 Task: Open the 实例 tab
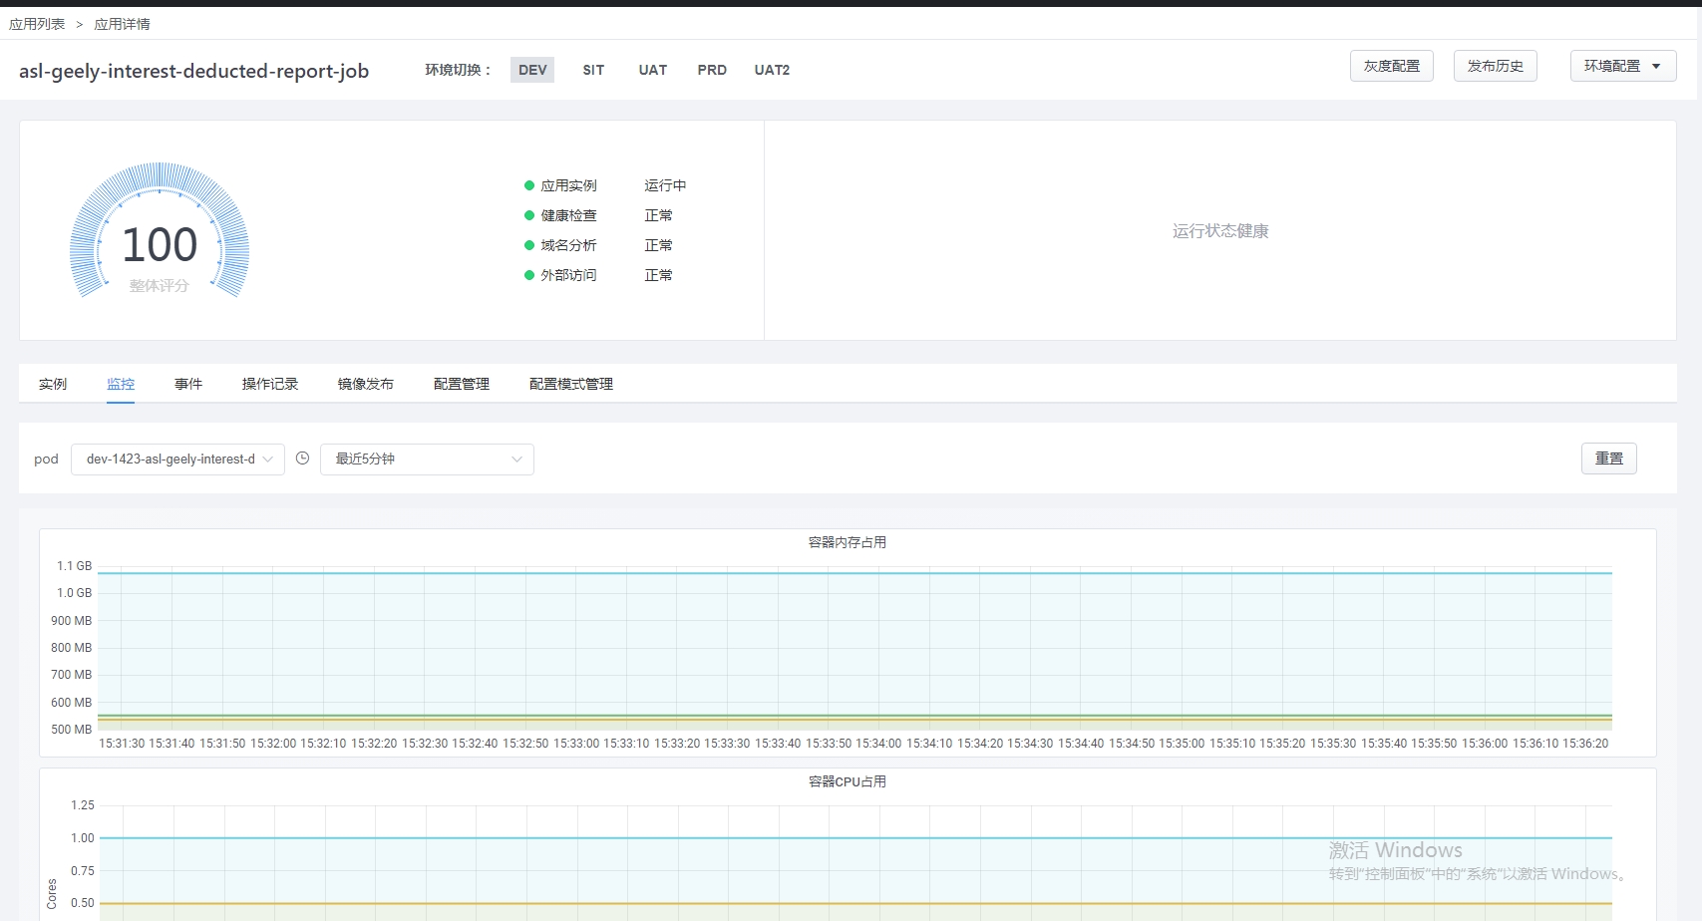(x=53, y=384)
